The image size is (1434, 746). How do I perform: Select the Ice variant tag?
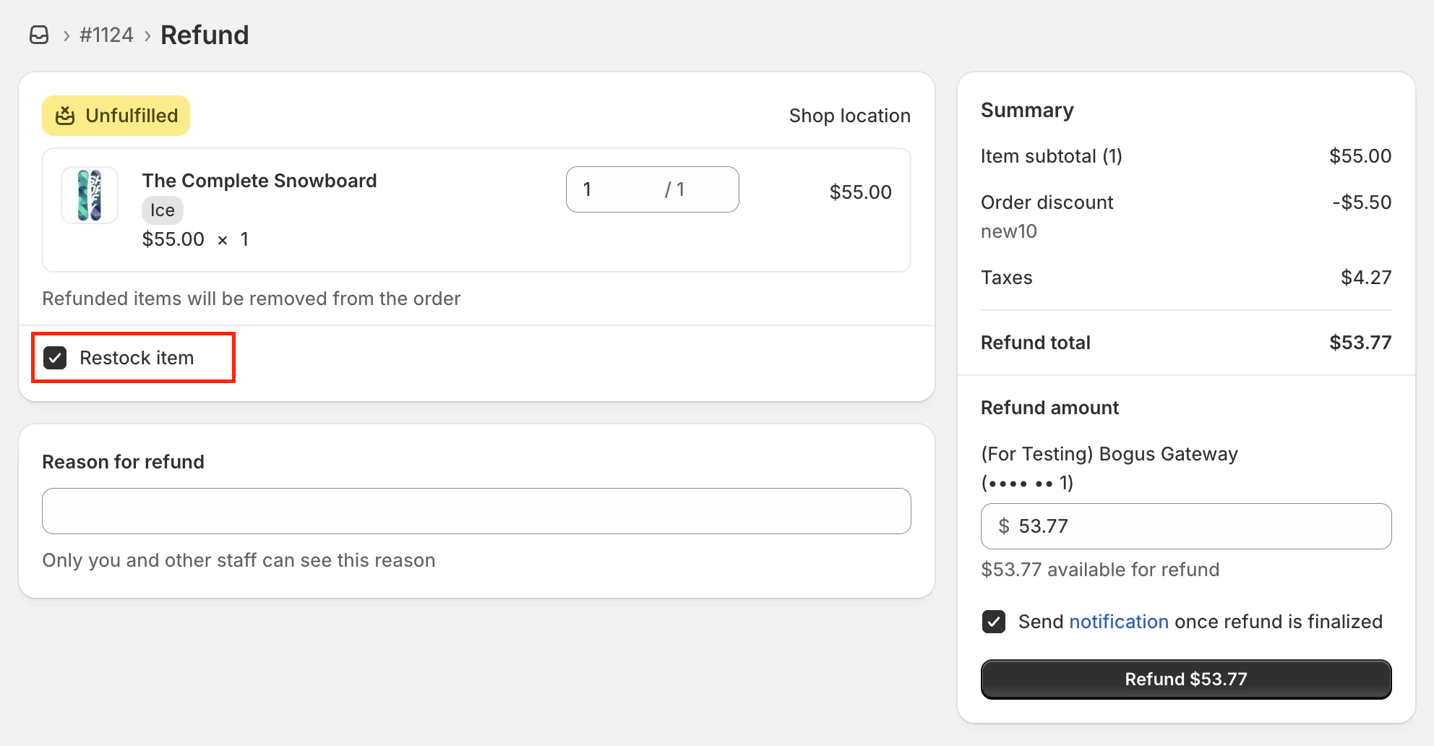tap(163, 210)
